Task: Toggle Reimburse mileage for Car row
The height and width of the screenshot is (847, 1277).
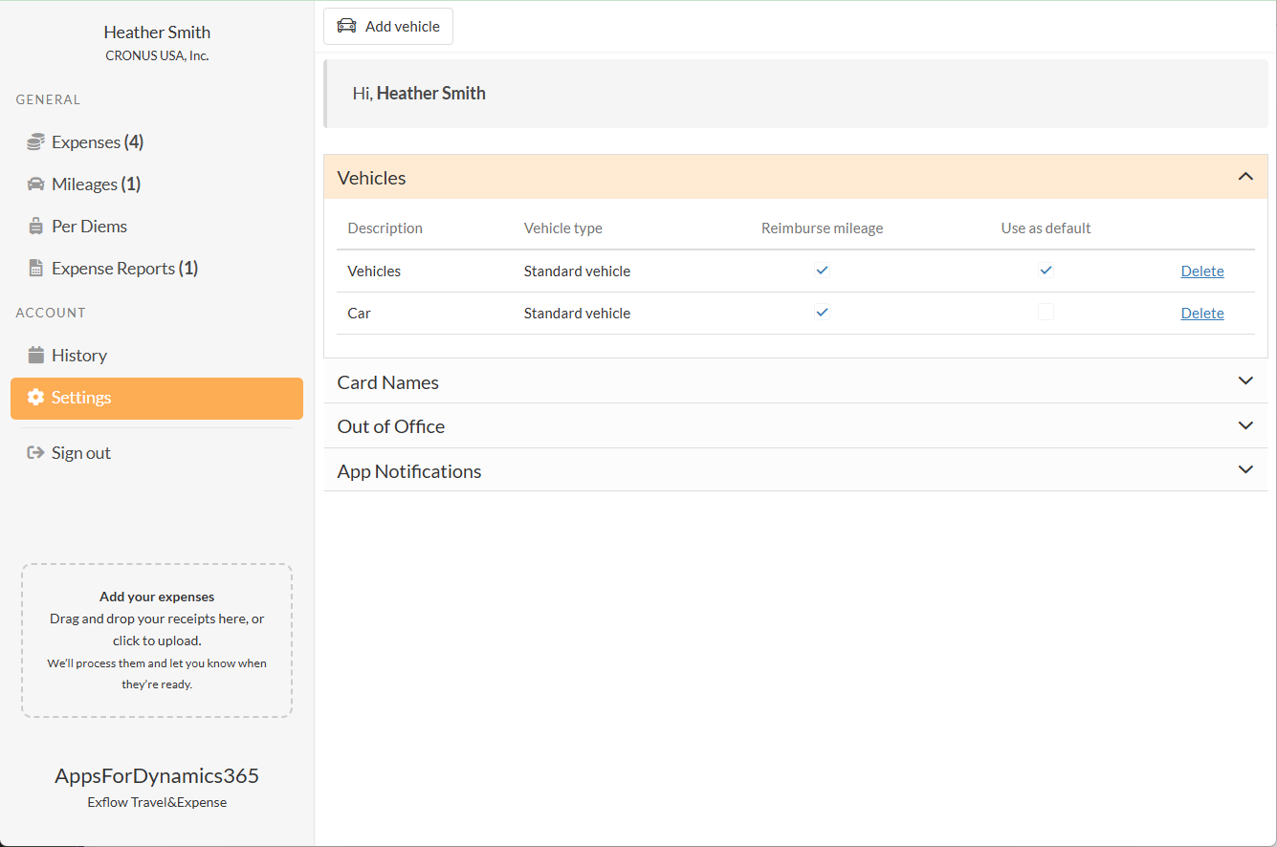Action: coord(822,313)
